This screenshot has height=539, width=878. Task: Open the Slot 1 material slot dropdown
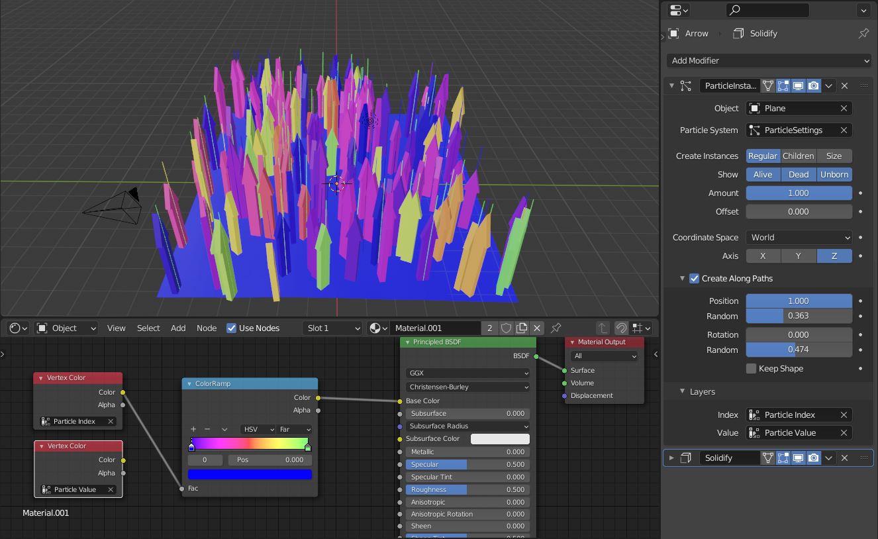333,328
